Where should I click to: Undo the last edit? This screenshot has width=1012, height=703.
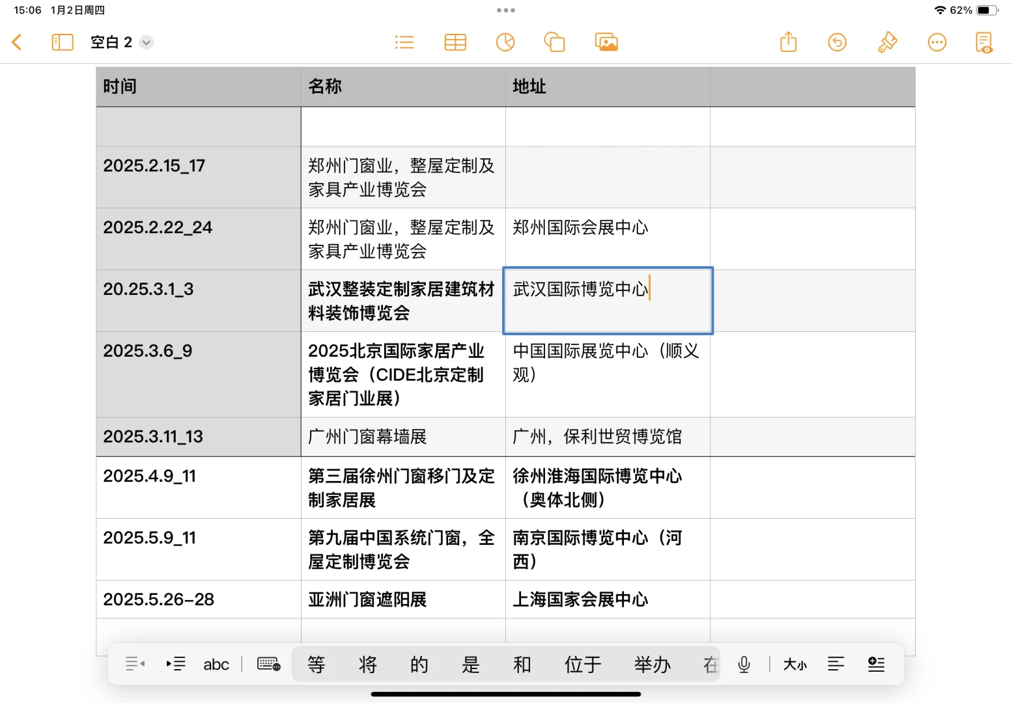point(837,42)
